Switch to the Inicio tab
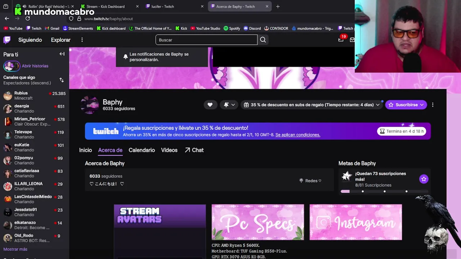This screenshot has width=461, height=259. [x=85, y=150]
